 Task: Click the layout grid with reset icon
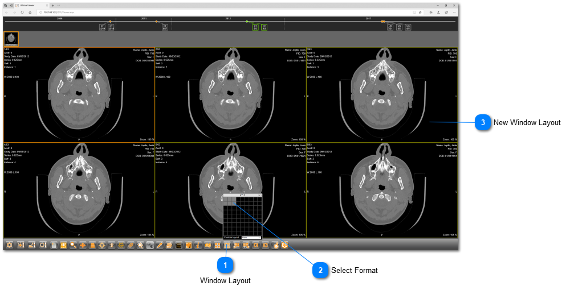coord(246,245)
